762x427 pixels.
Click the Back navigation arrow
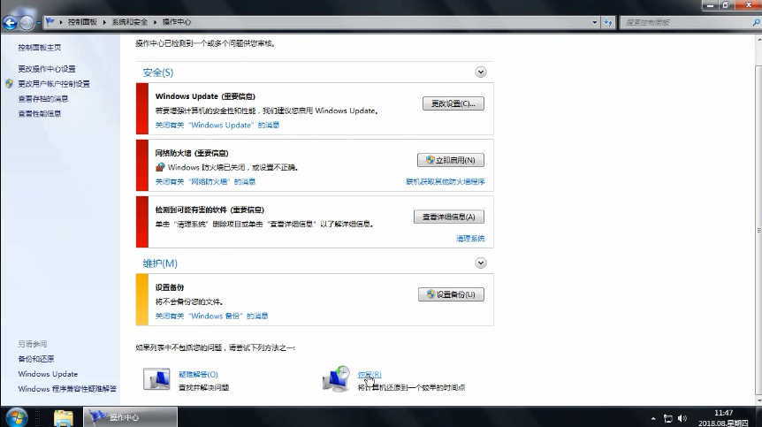coord(11,22)
